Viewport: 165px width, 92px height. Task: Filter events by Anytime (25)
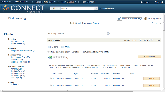16,69
